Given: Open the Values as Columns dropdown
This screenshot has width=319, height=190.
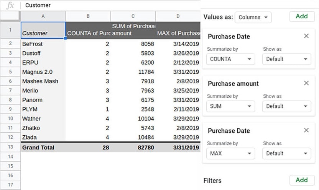Looking at the screenshot, I should 253,17.
